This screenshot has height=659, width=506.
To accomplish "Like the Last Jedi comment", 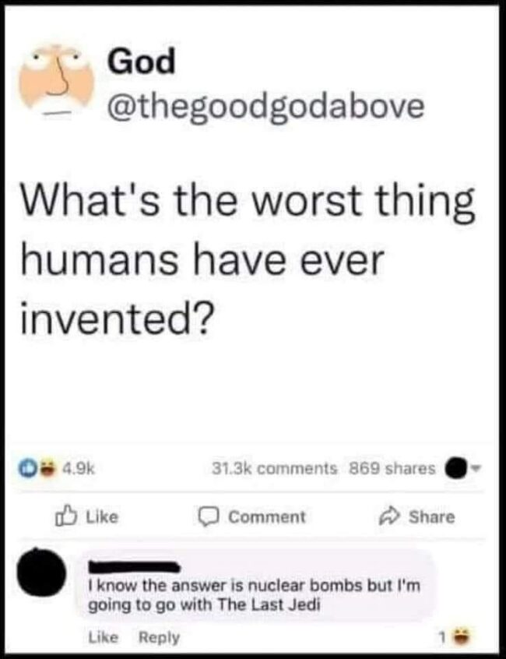I will (104, 637).
